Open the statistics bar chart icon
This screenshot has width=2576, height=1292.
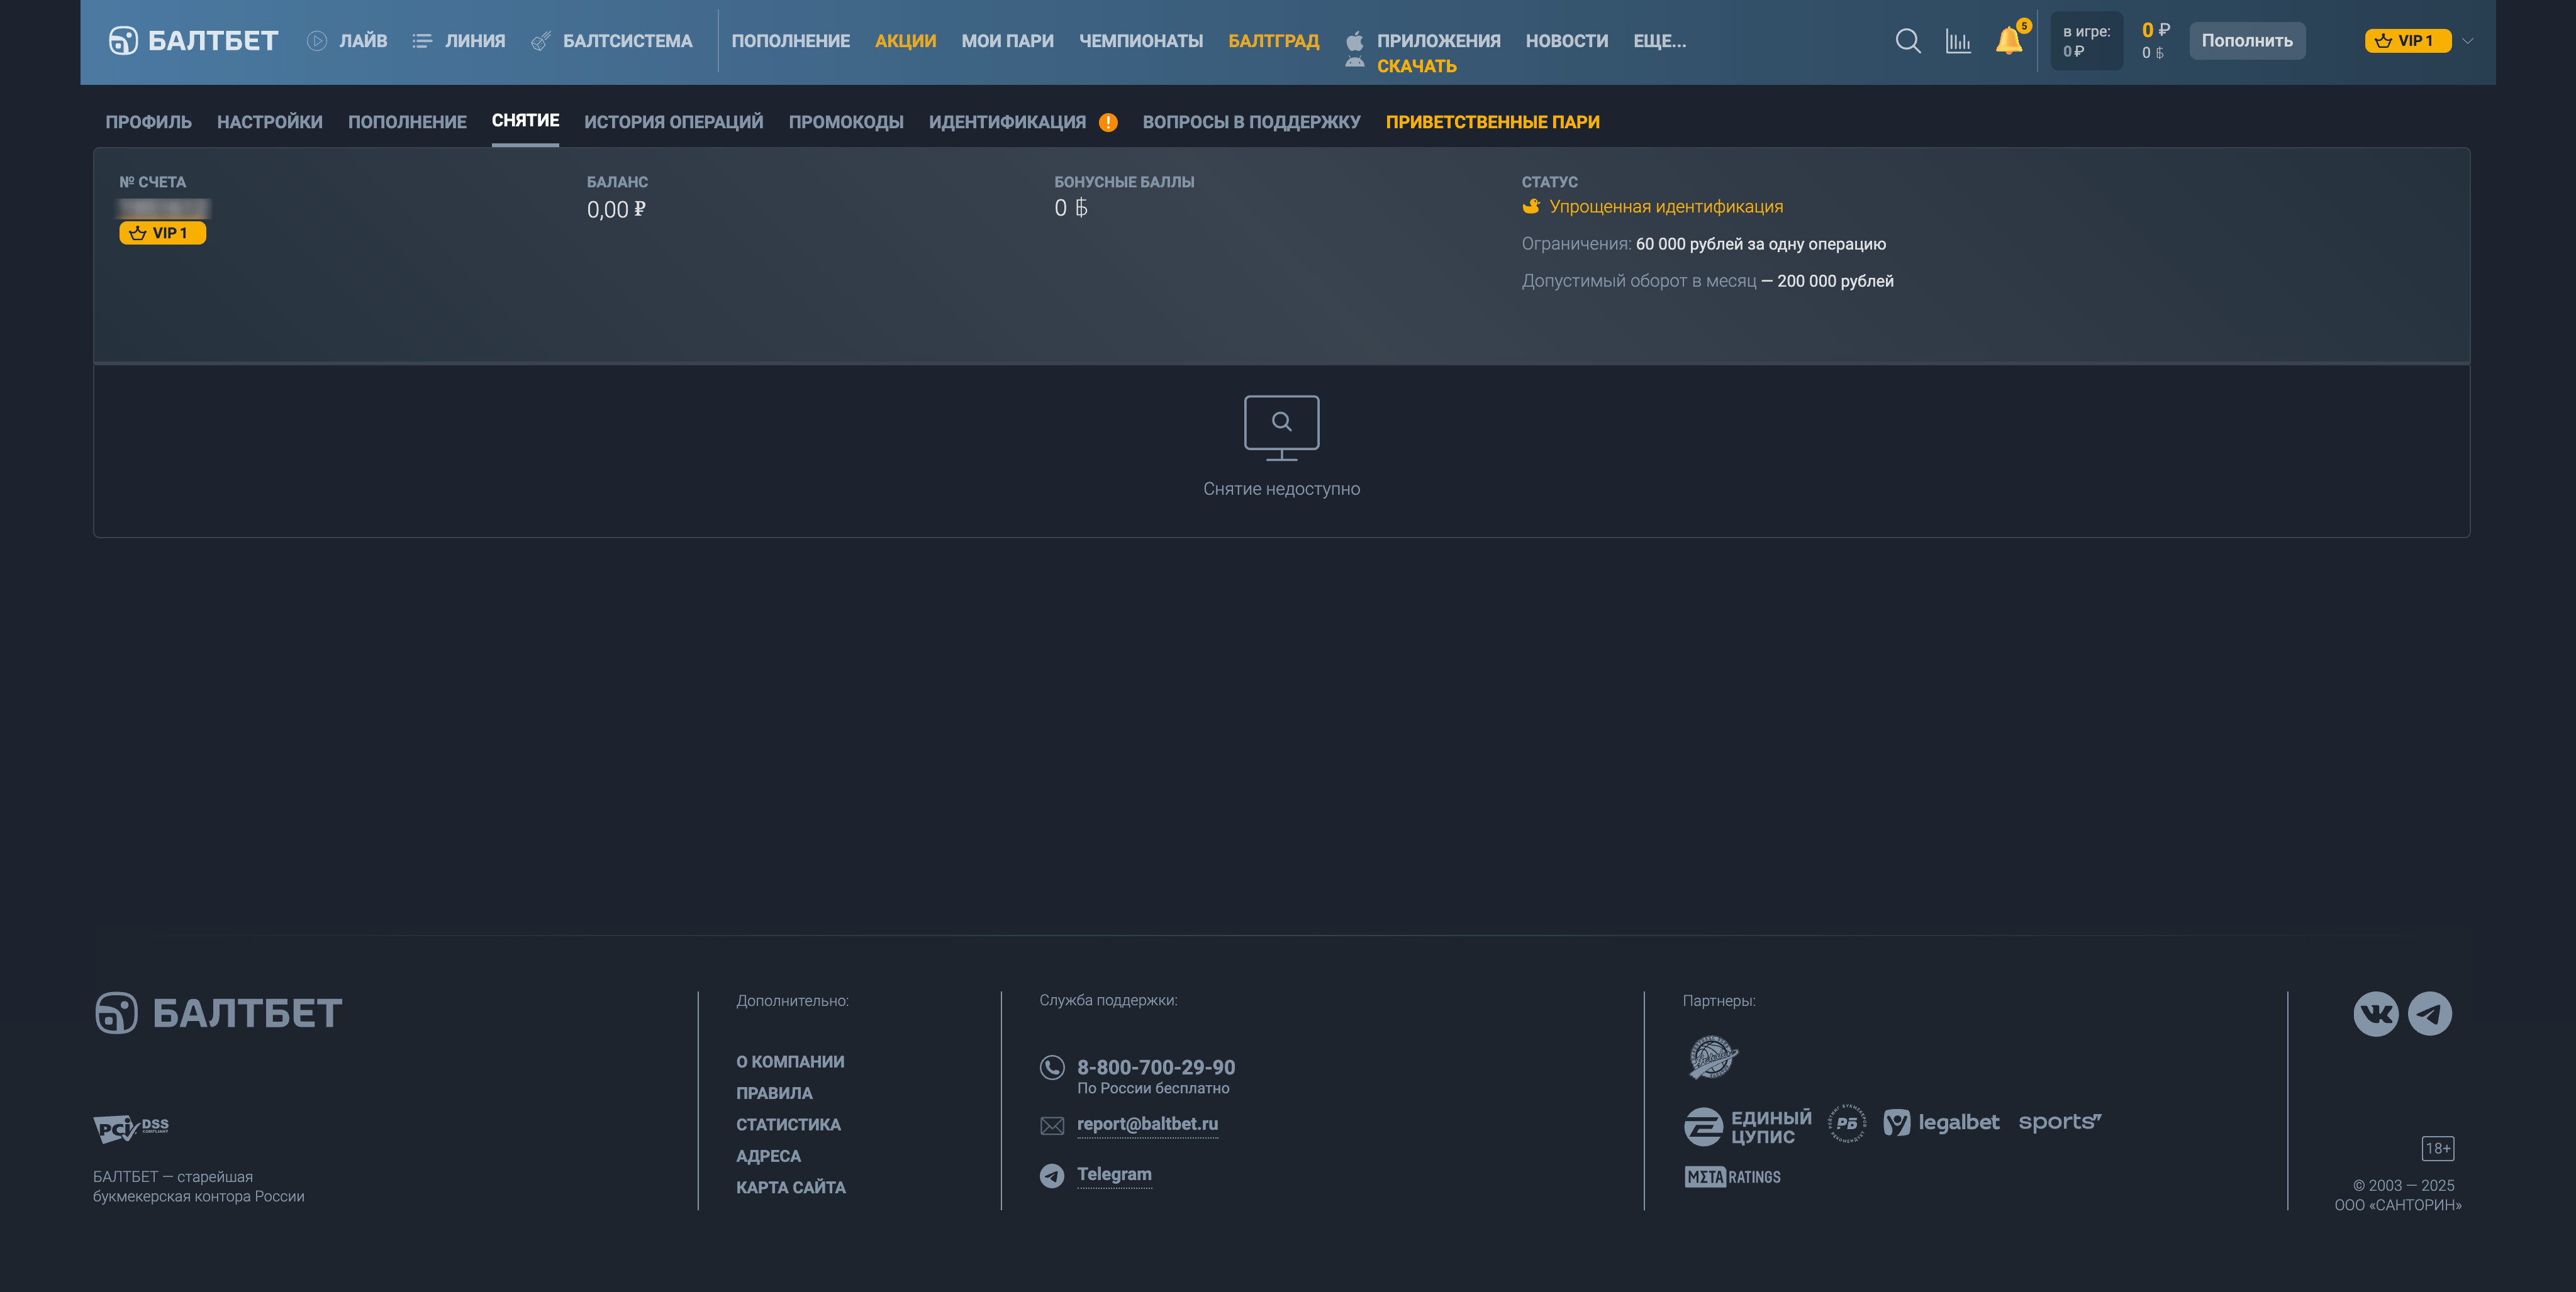pyautogui.click(x=1958, y=41)
